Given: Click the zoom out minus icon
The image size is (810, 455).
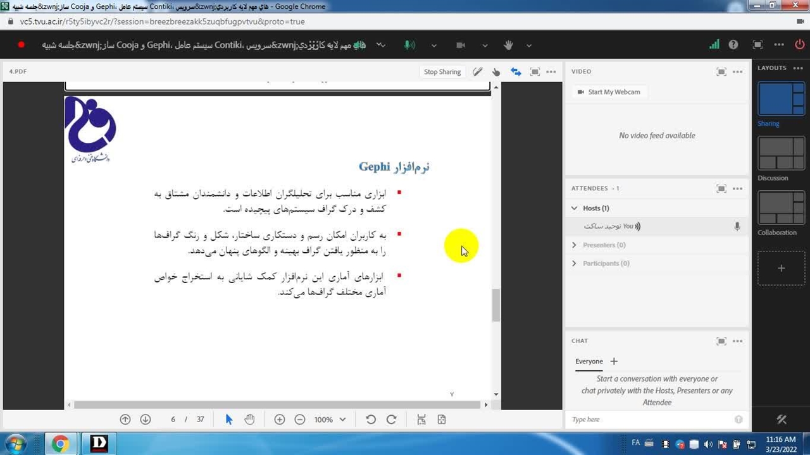Looking at the screenshot, I should click(300, 420).
